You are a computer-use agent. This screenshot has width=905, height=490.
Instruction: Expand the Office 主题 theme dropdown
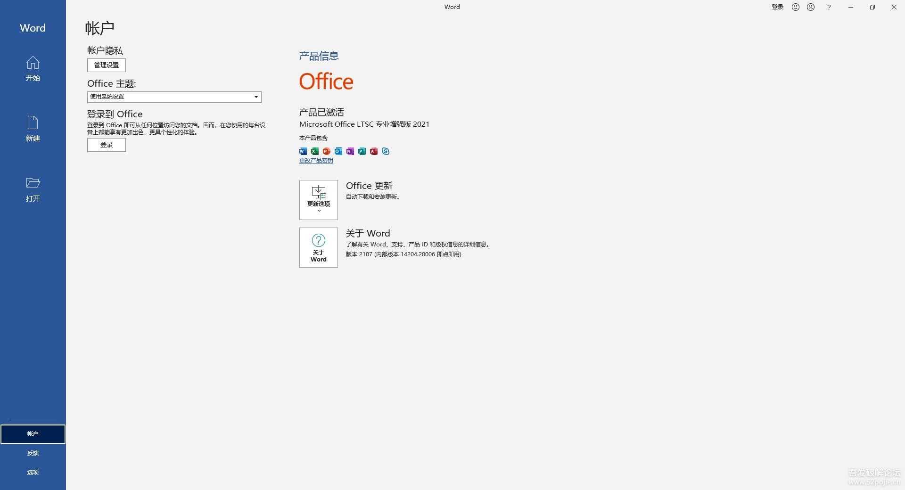(x=256, y=97)
